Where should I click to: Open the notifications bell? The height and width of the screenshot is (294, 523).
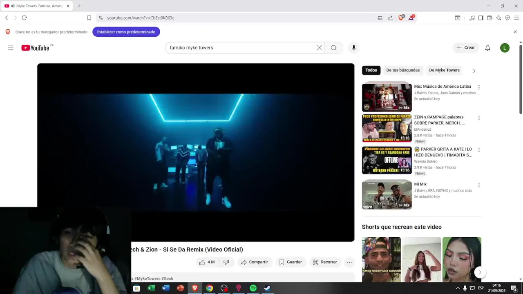(x=487, y=48)
